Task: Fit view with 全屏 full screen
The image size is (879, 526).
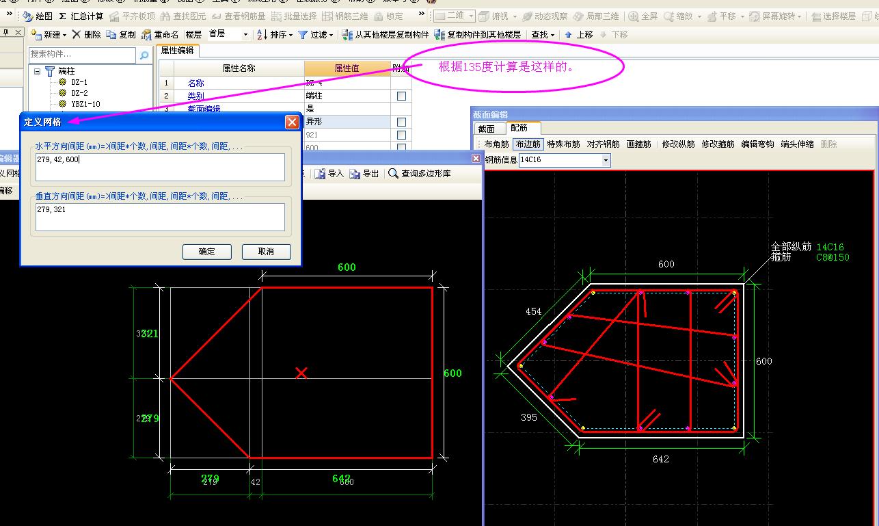Action: tap(643, 16)
